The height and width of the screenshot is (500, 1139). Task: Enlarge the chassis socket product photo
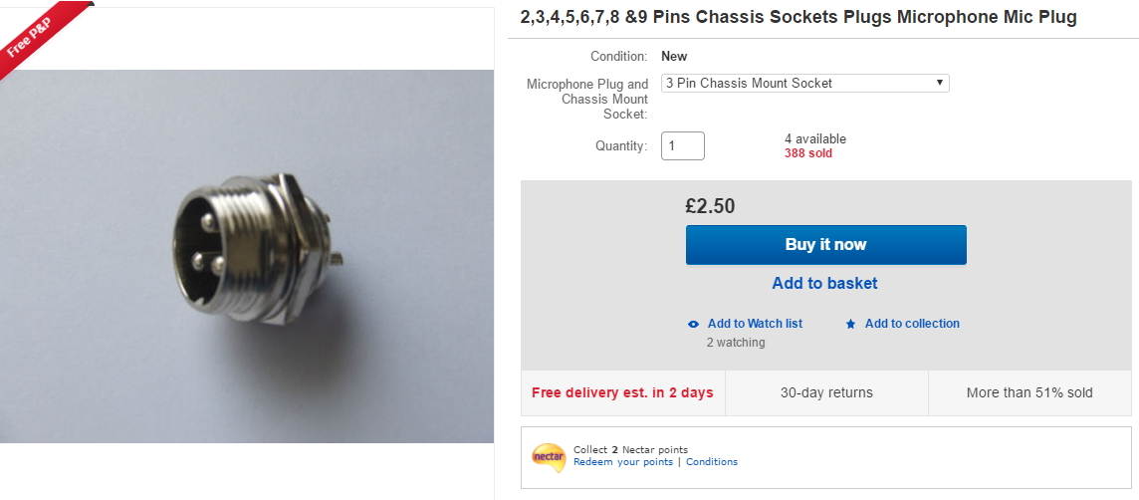[x=247, y=256]
